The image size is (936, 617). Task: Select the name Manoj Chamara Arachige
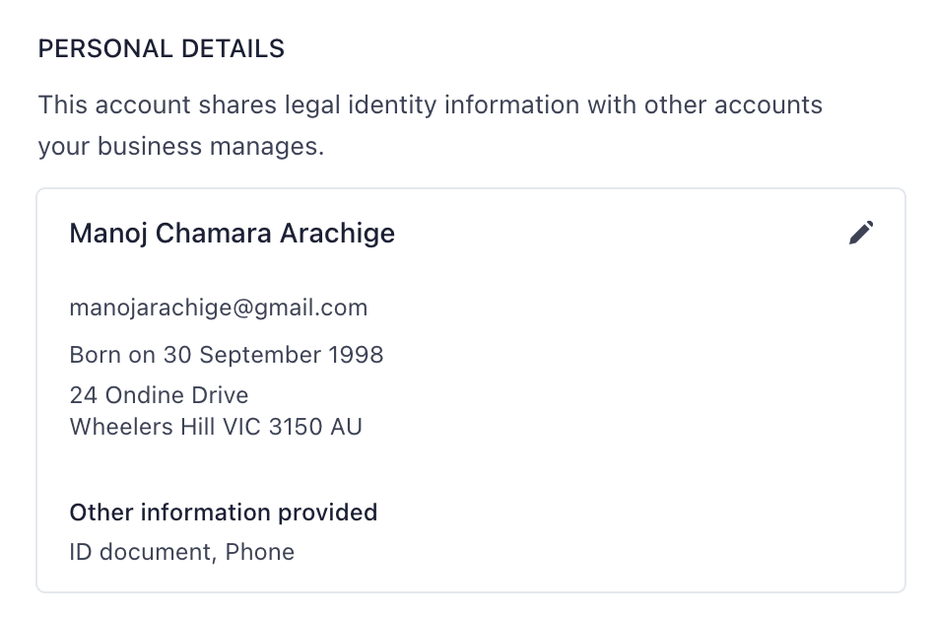[x=232, y=234]
